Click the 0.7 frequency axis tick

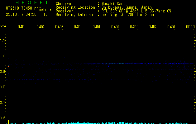click(3, 103)
